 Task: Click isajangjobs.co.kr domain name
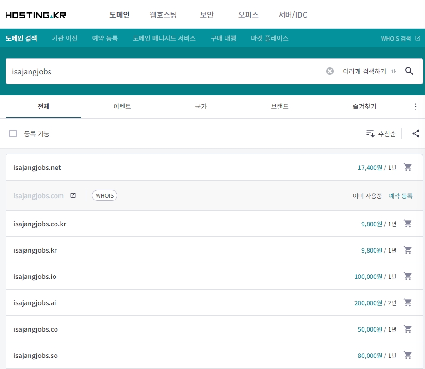[x=40, y=224]
